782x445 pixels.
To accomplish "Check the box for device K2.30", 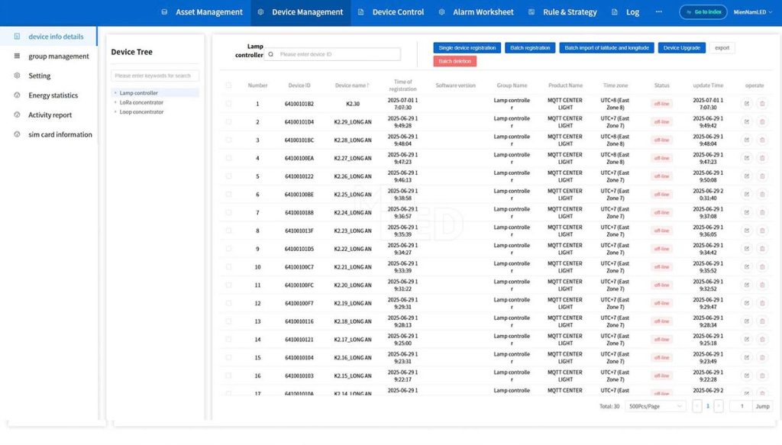I will 228,104.
